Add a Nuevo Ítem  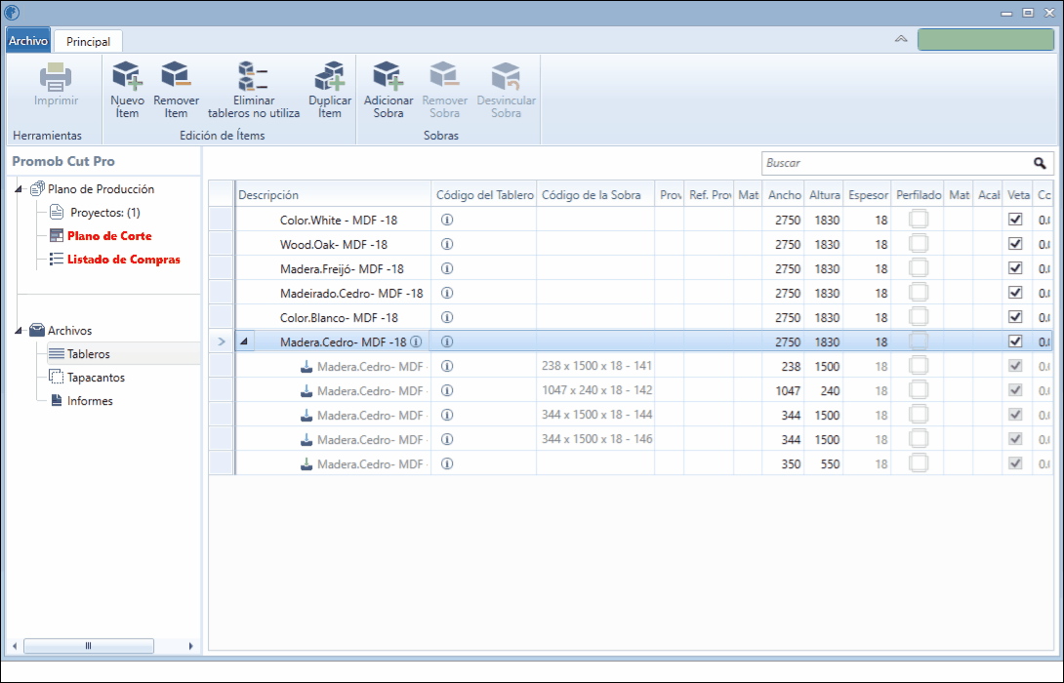127,90
